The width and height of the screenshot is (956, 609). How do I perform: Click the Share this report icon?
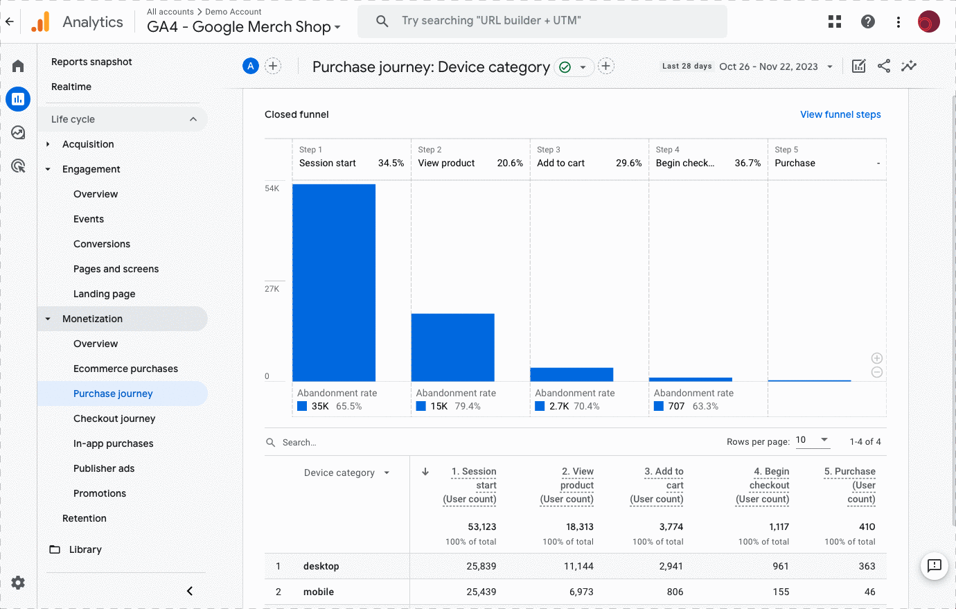(x=884, y=66)
